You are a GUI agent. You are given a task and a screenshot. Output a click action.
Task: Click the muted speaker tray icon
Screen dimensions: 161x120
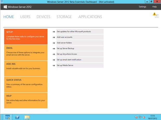coord(144,117)
